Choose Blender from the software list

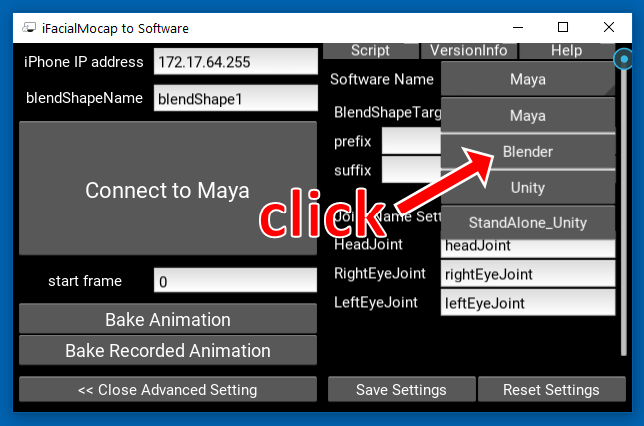pos(528,152)
